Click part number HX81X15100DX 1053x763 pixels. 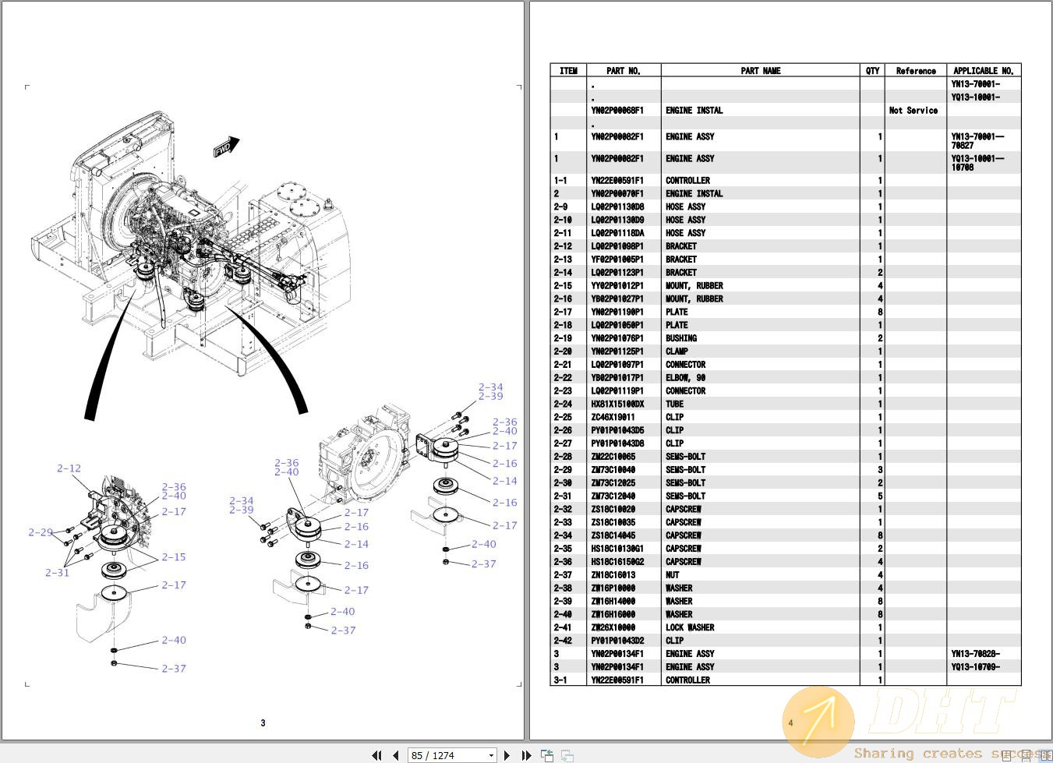[617, 404]
